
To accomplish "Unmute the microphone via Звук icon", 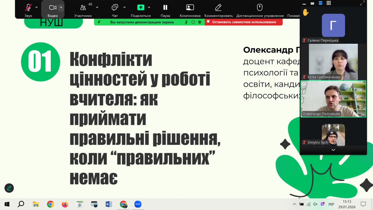I will pyautogui.click(x=28, y=8).
